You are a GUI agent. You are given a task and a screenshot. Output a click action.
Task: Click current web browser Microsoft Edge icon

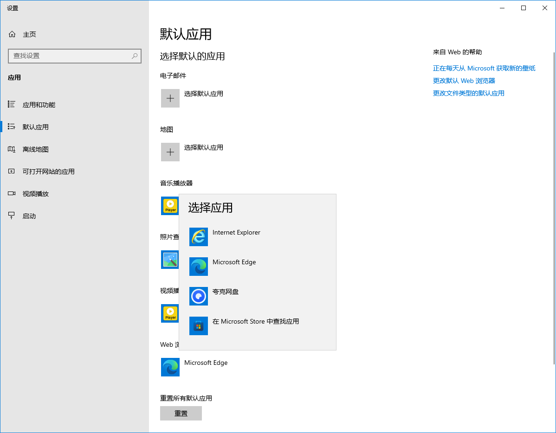pos(170,367)
